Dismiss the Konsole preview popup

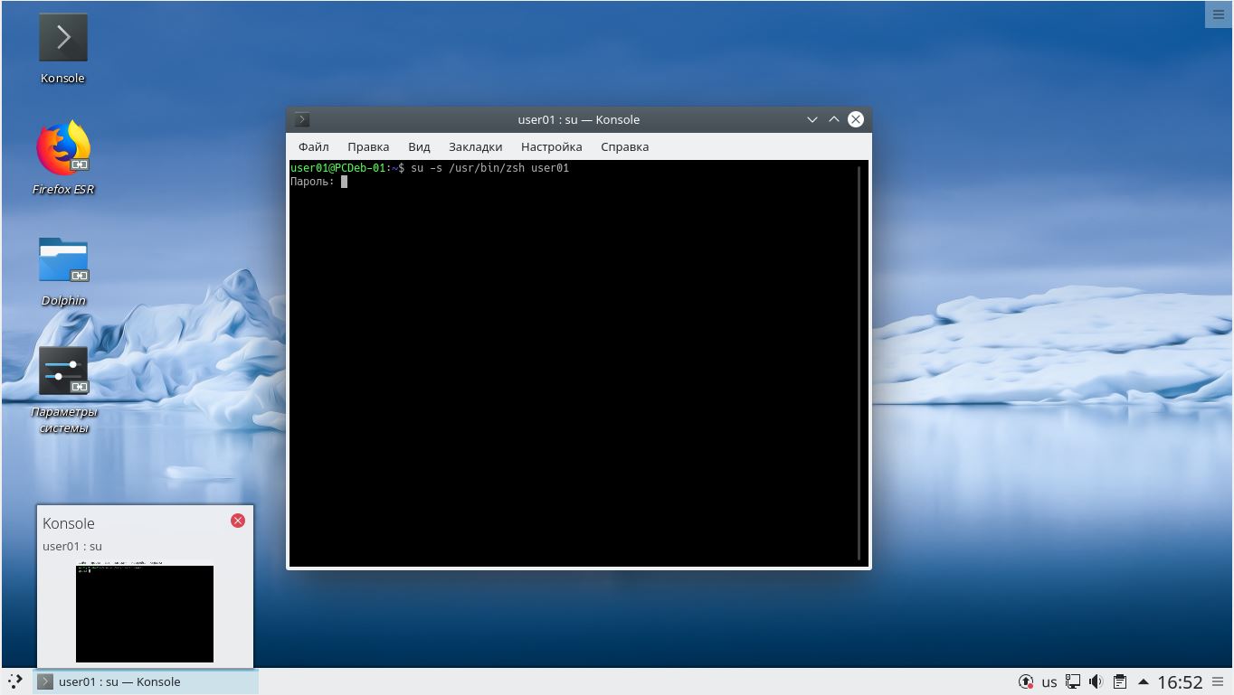(238, 520)
